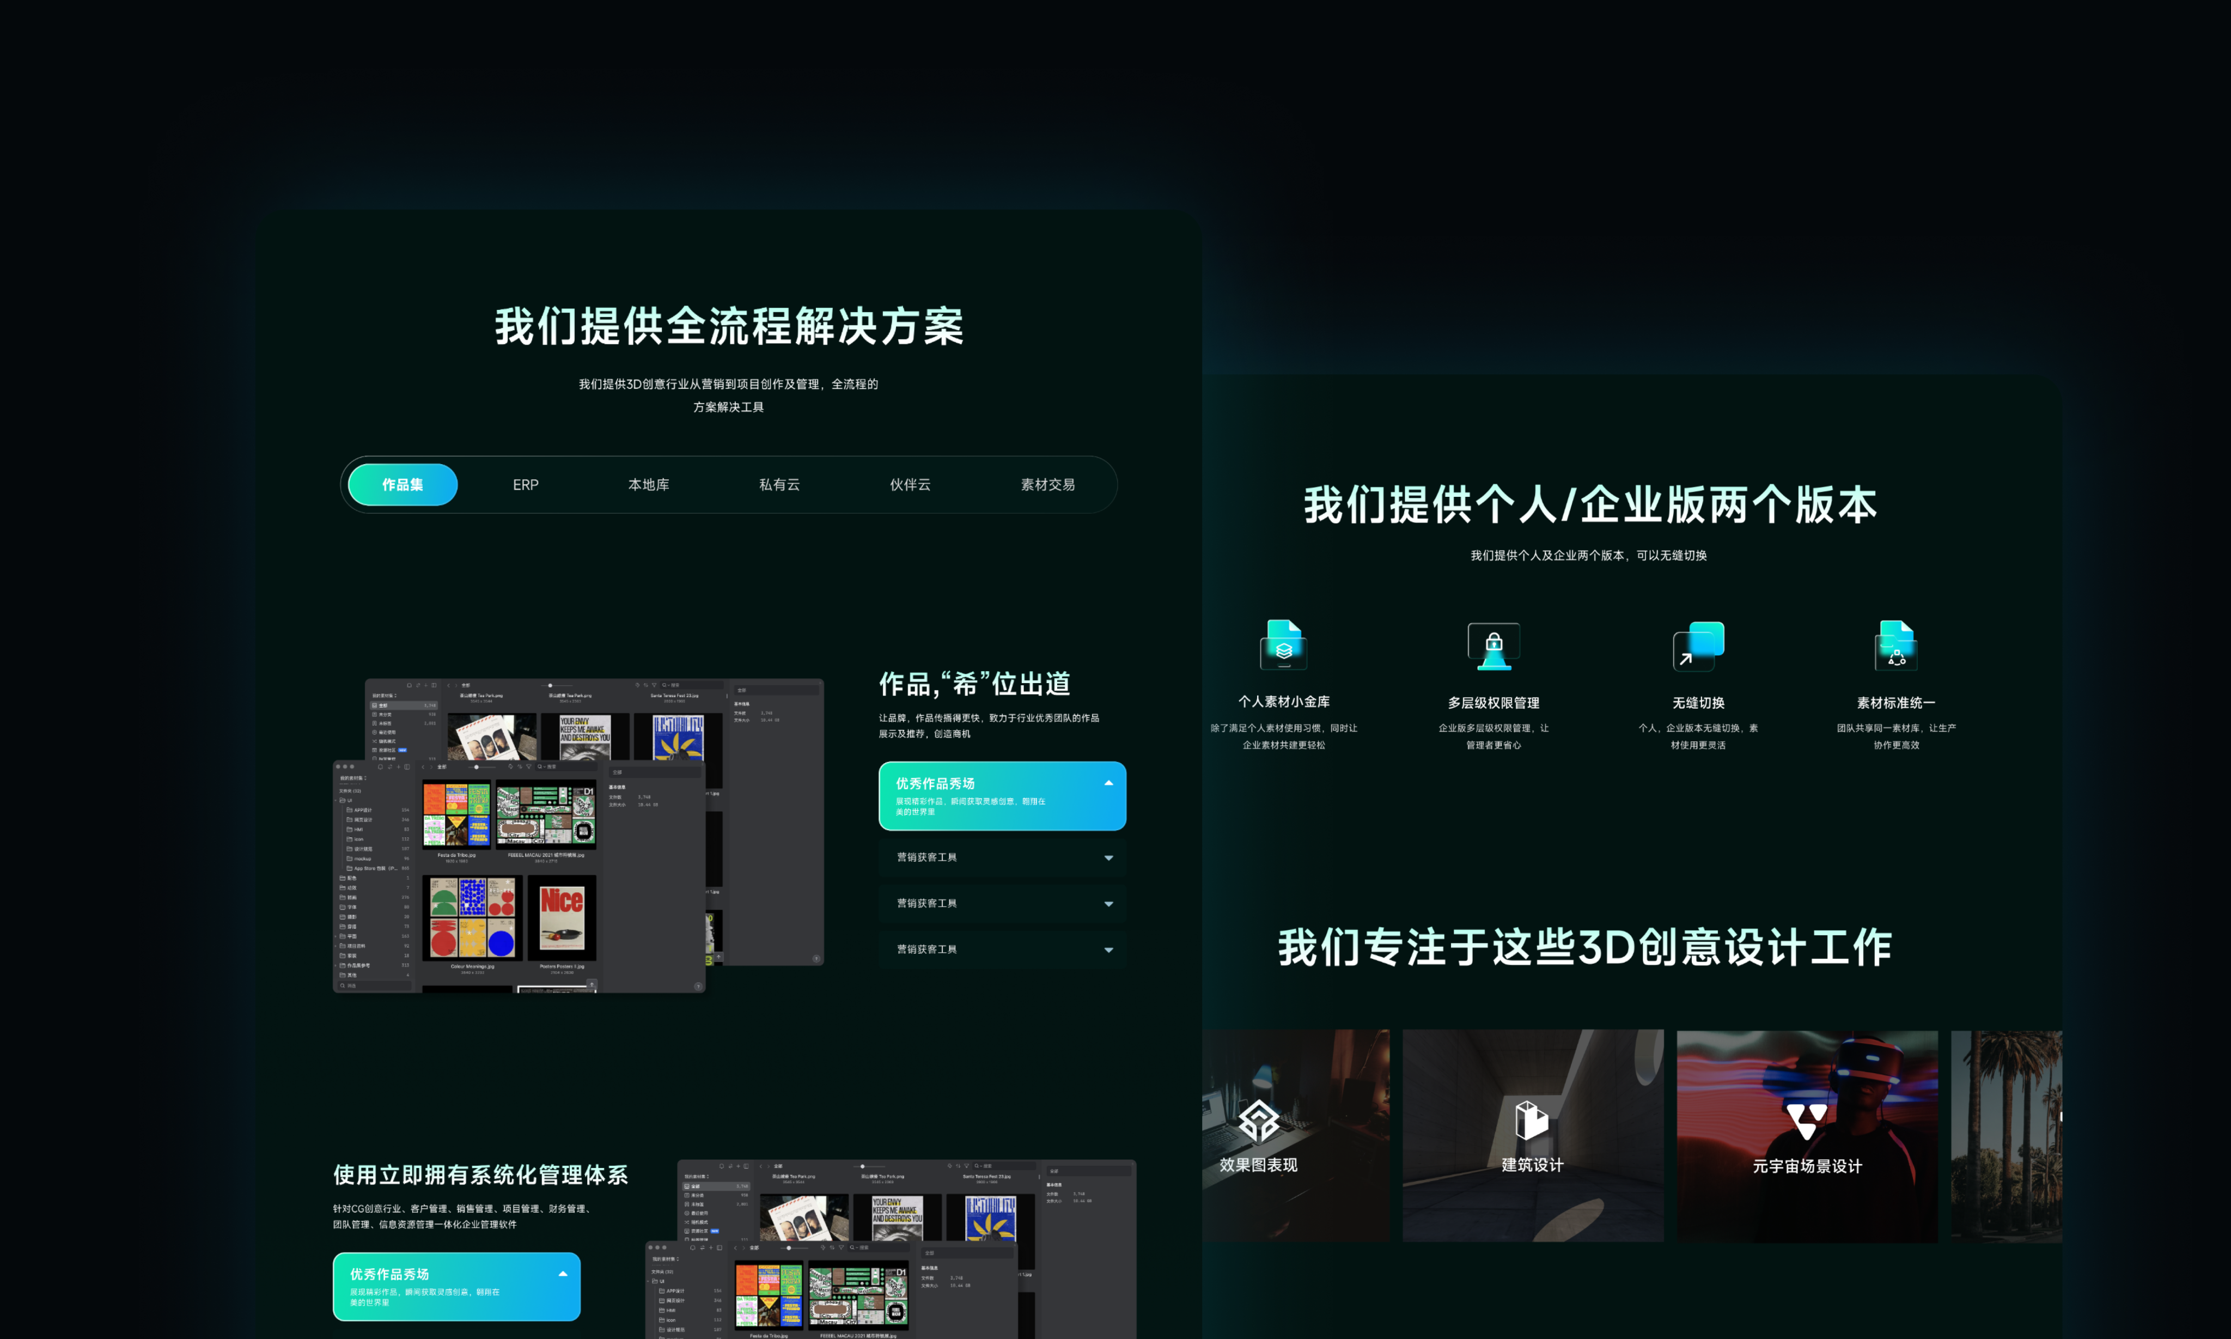Click the 我们提供全流程解决方案 heading
2231x1339 pixels.
point(729,326)
